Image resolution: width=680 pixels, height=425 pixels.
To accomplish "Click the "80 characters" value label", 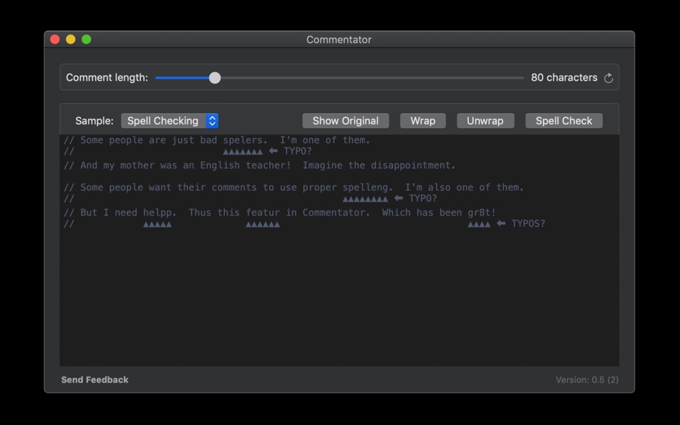I will point(564,77).
